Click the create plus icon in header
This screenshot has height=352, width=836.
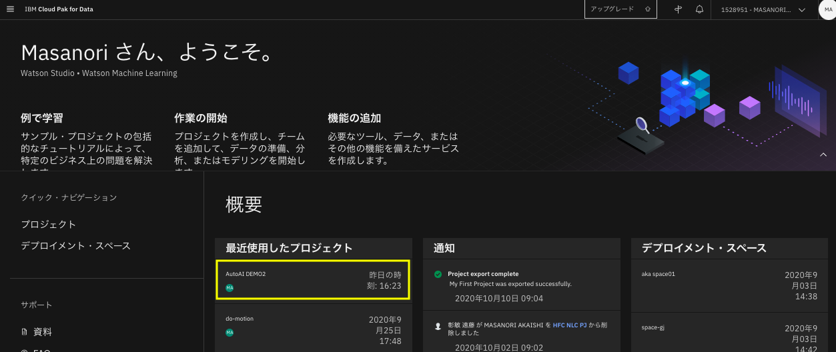point(678,9)
